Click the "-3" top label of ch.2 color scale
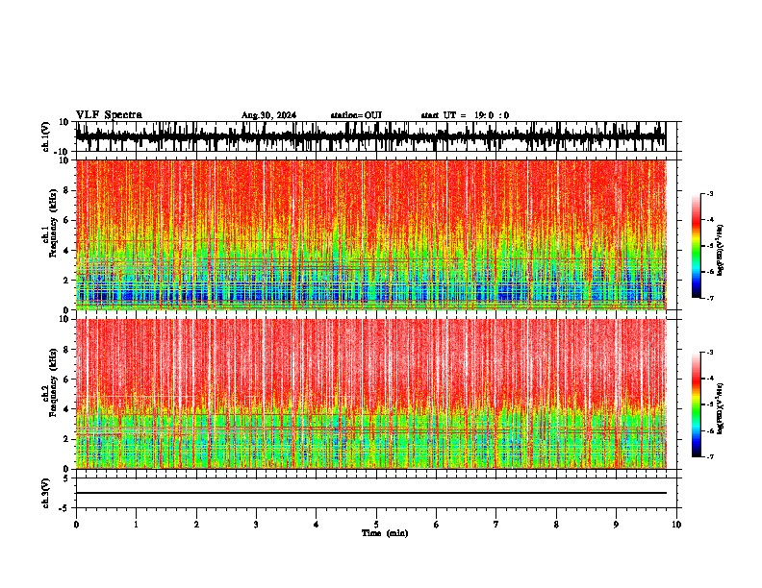This screenshot has height=588, width=762. click(709, 353)
